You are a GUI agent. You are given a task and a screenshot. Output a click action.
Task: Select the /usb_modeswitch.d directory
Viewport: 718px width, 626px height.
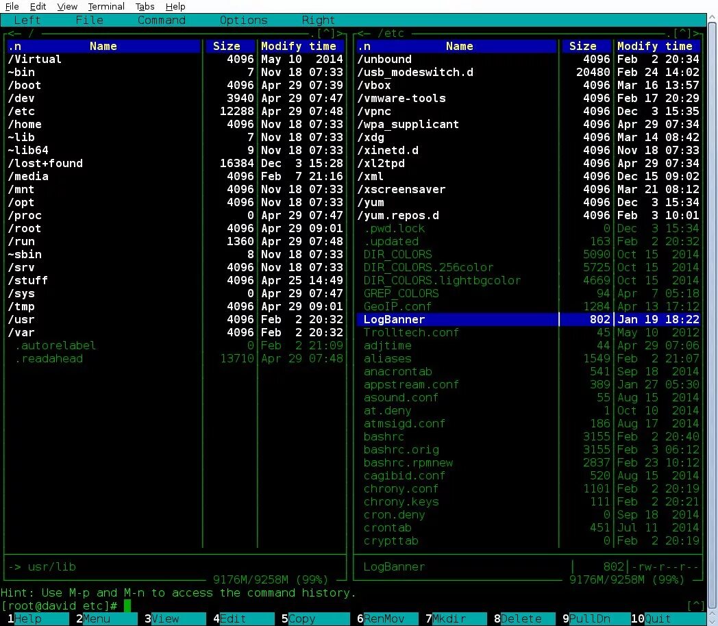pos(528,73)
